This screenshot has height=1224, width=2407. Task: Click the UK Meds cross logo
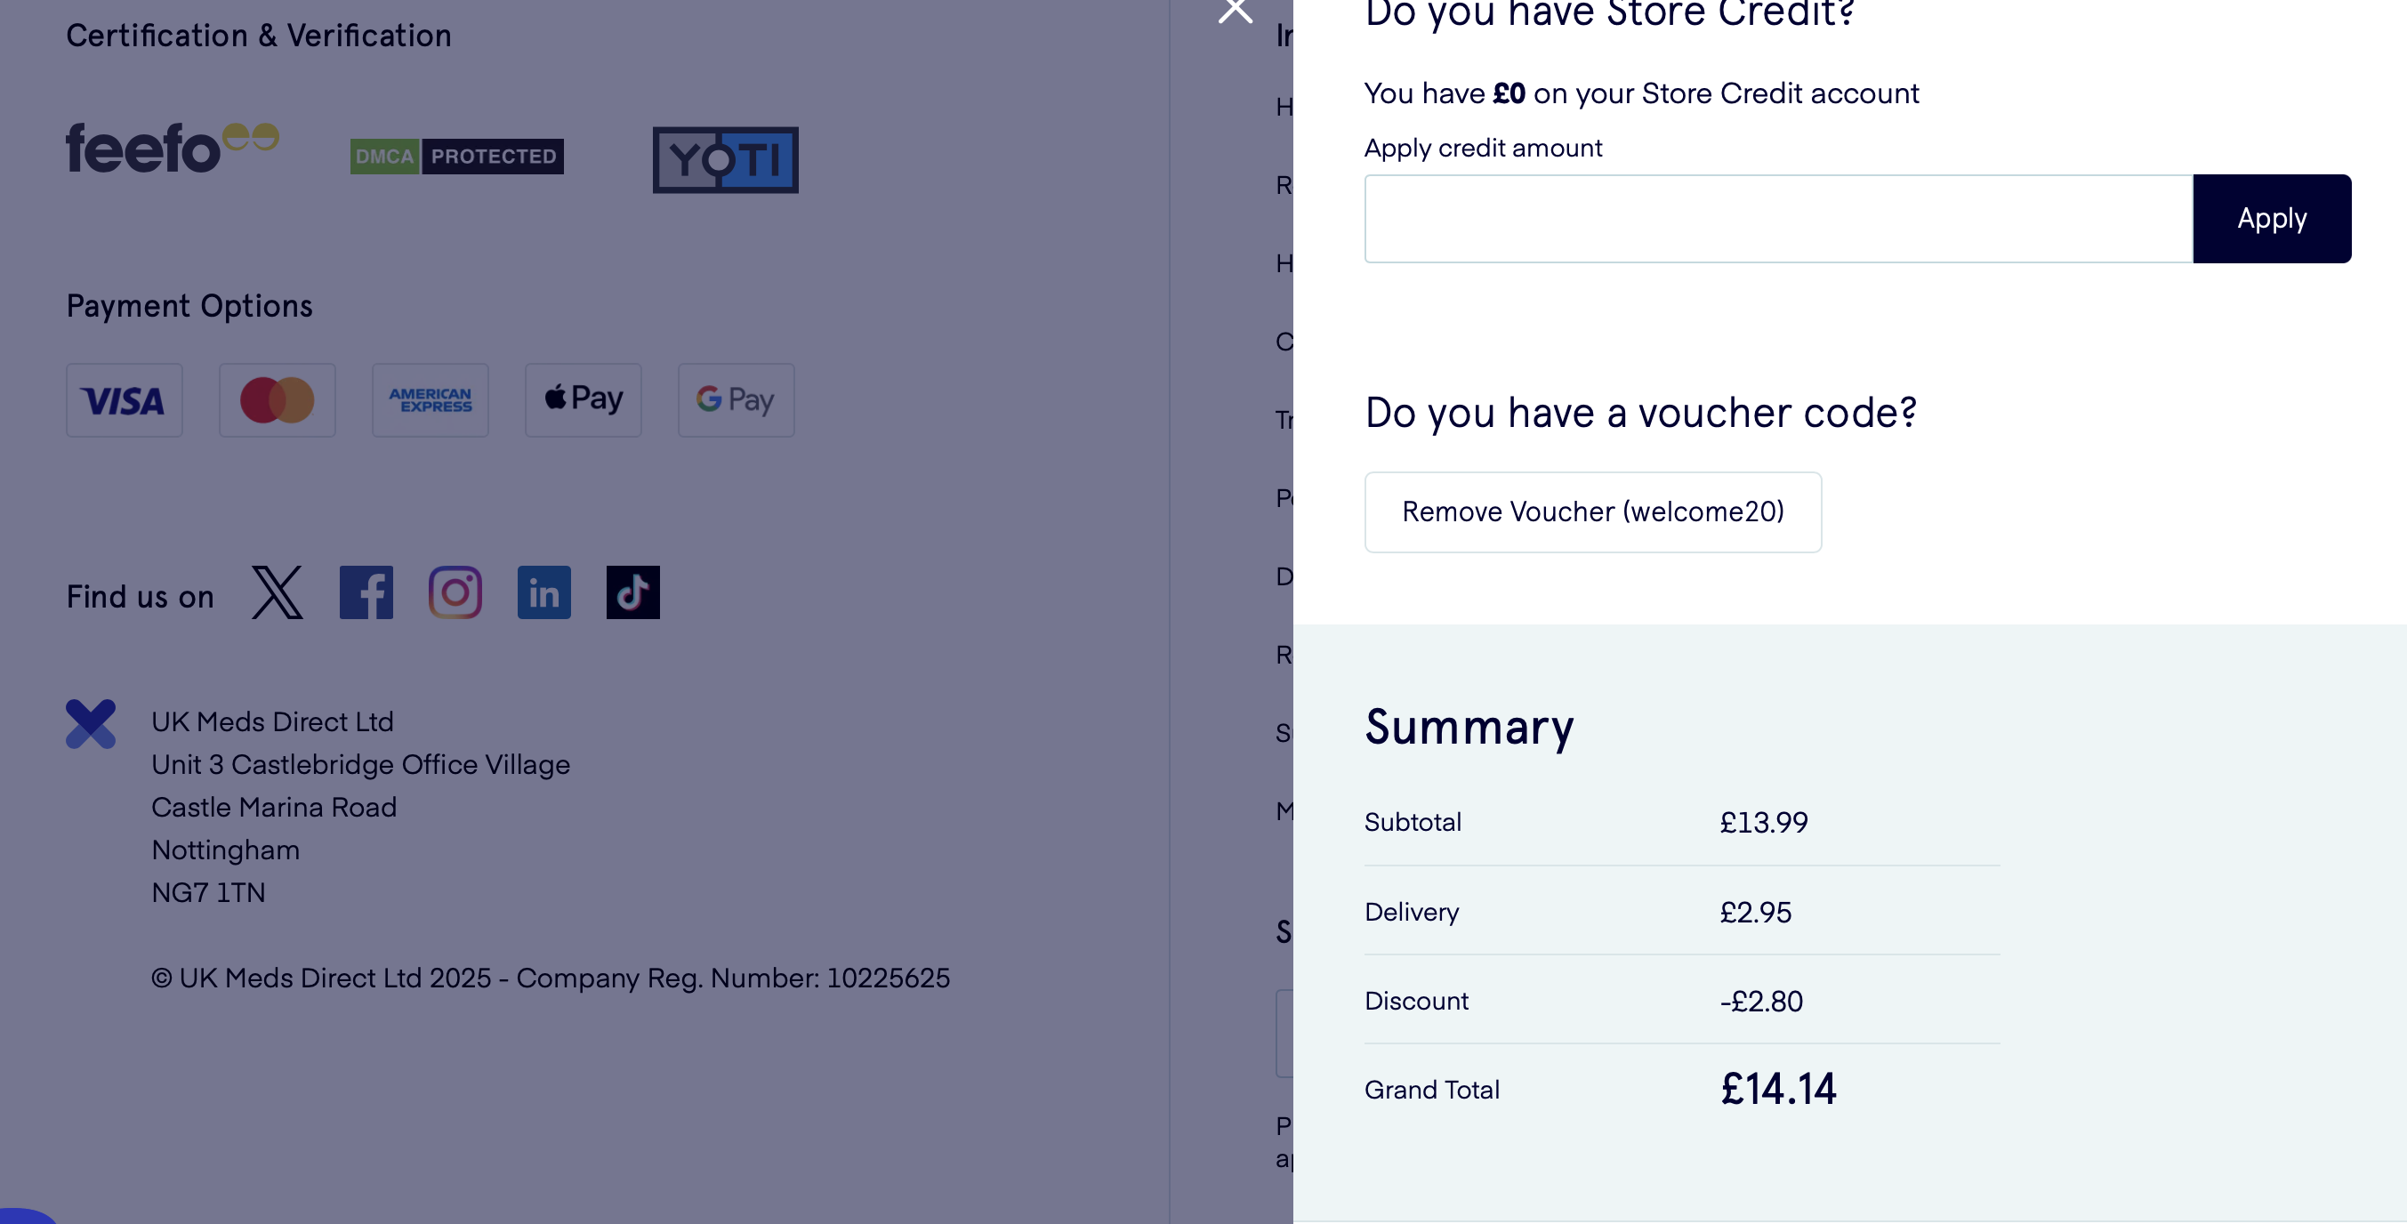click(91, 724)
